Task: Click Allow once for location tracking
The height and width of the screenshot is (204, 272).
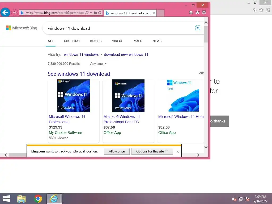Action: click(x=117, y=151)
